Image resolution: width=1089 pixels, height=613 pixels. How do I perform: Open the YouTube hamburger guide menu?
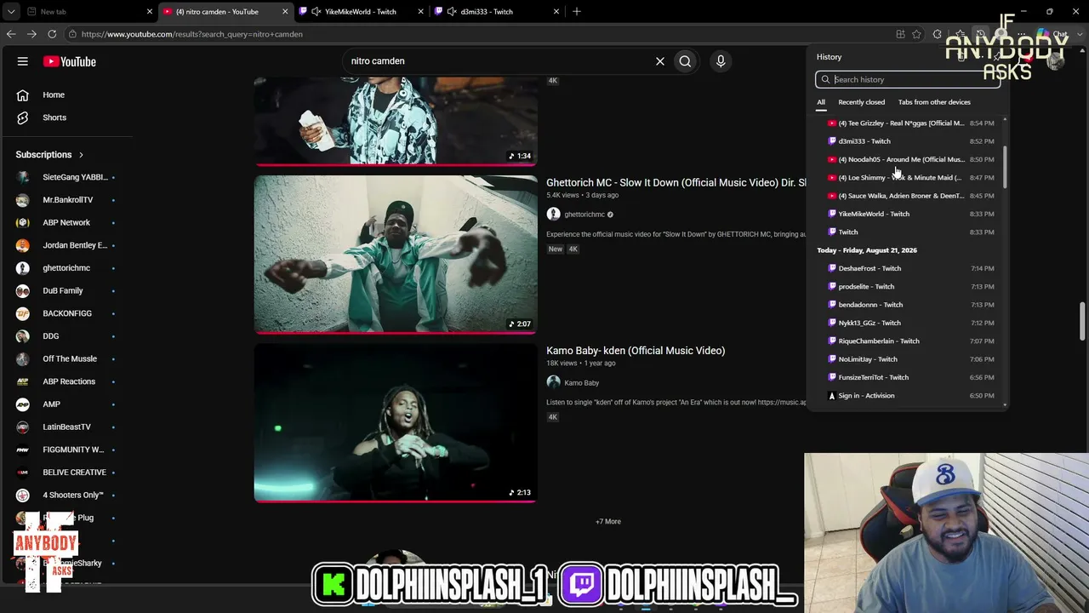pyautogui.click(x=23, y=61)
